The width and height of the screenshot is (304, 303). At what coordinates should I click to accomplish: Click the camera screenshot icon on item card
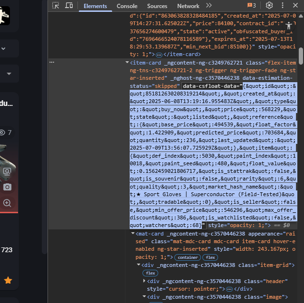coord(7,187)
